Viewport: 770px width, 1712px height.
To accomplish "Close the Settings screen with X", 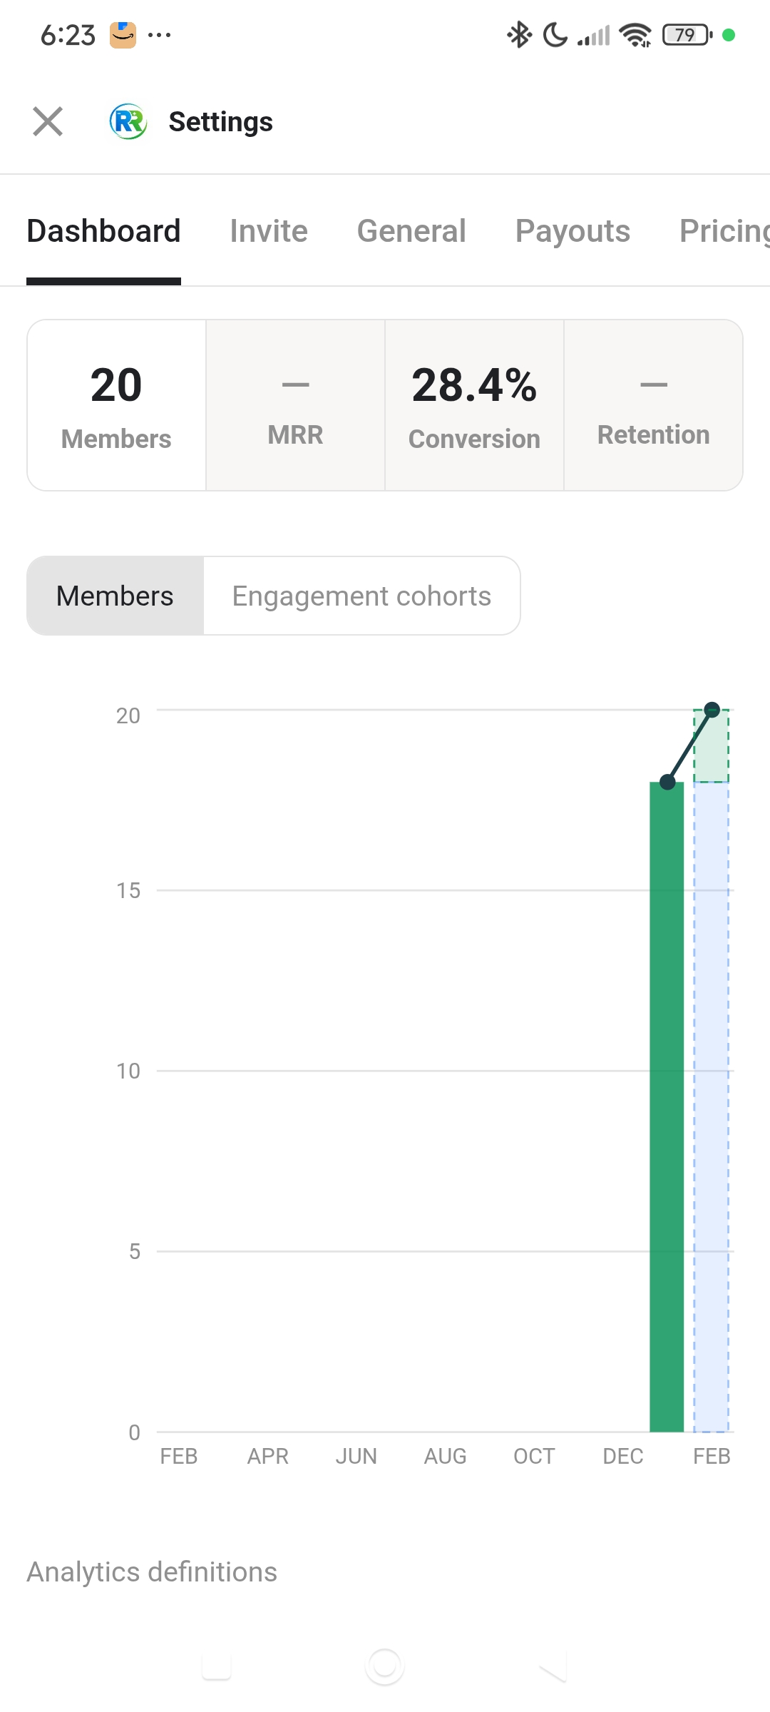I will click(x=48, y=121).
